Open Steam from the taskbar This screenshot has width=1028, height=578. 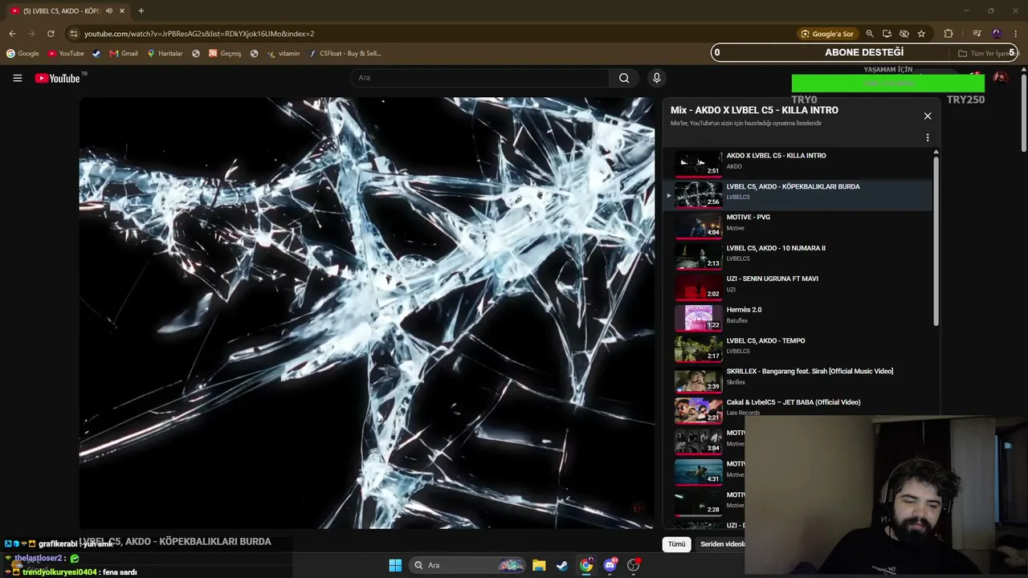tap(562, 565)
